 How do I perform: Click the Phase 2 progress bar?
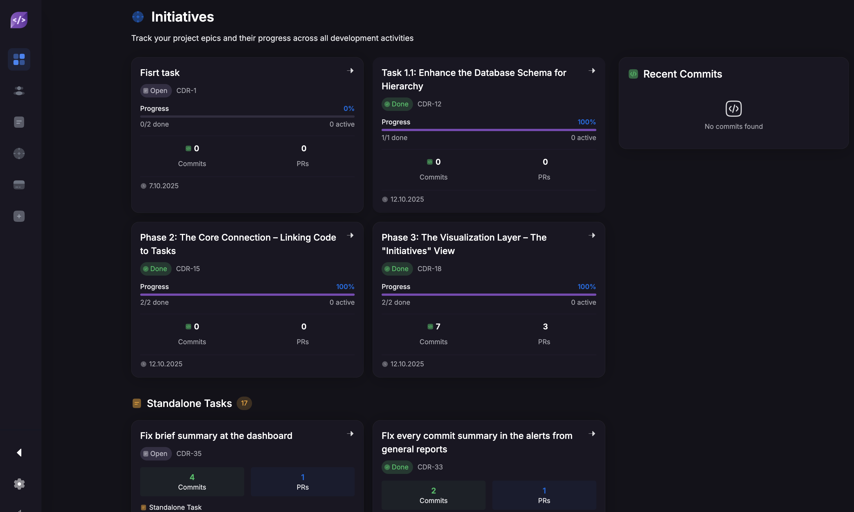pyautogui.click(x=247, y=295)
